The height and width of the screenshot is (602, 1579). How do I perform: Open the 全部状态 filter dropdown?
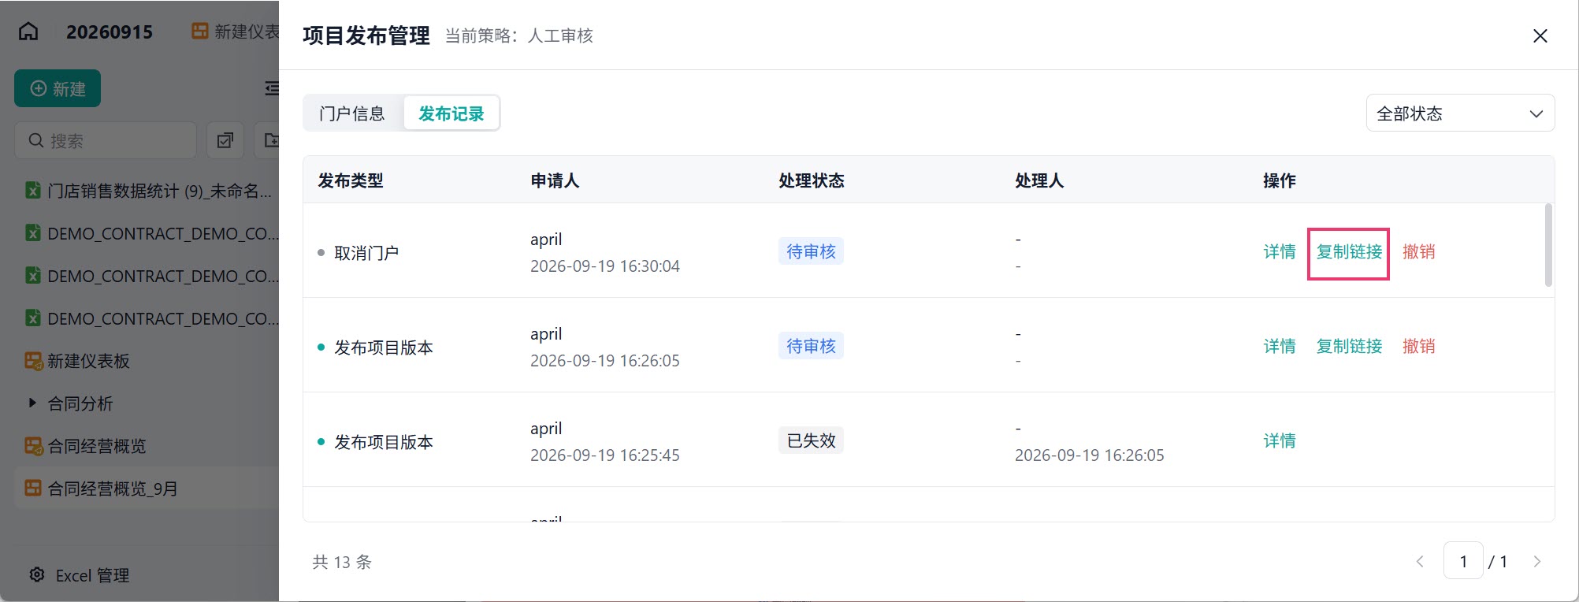1460,113
